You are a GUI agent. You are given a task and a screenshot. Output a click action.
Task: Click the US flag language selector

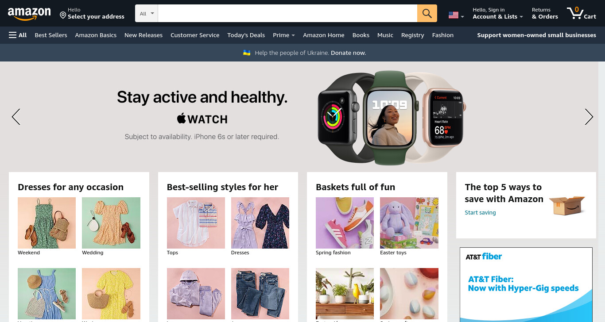(456, 15)
